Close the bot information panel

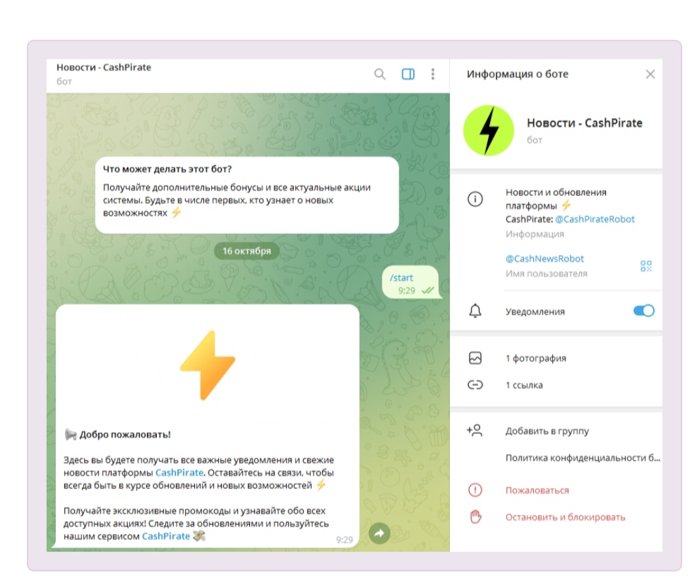[x=650, y=74]
